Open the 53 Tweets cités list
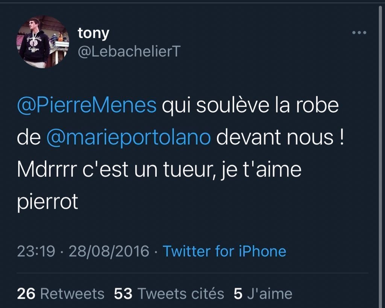Viewport: 385px width, 308px height. tap(169, 294)
